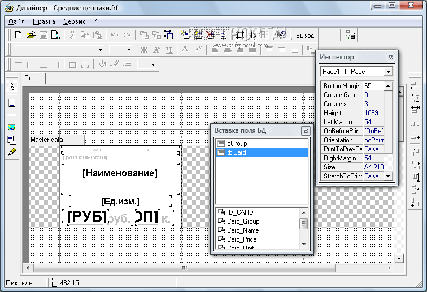427x292 pixels.
Task: Copy the selected object via toolbar icon
Action: pos(85,35)
